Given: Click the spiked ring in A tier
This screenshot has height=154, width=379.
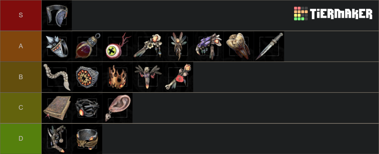Looking at the screenshot, I should [x=57, y=46].
